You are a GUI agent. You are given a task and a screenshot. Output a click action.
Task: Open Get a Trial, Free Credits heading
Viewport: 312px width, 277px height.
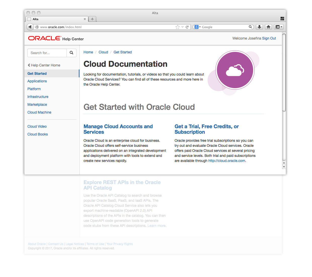(x=207, y=129)
